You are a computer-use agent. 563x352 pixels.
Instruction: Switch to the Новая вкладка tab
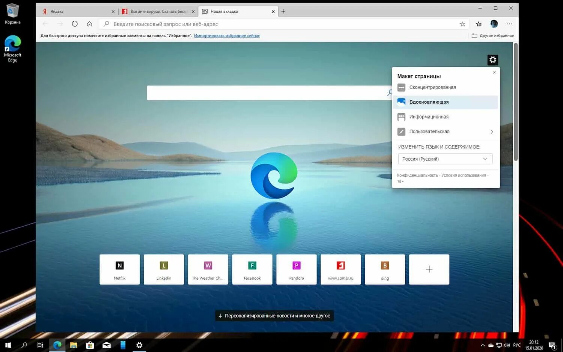pyautogui.click(x=233, y=11)
